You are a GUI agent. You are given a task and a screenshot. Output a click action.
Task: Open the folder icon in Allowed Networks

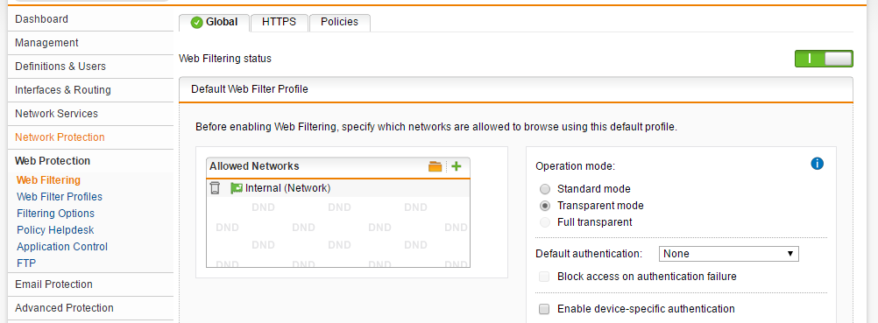click(x=435, y=166)
